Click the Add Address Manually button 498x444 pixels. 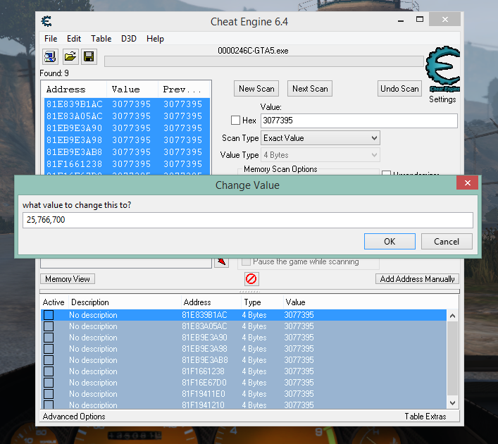click(418, 279)
